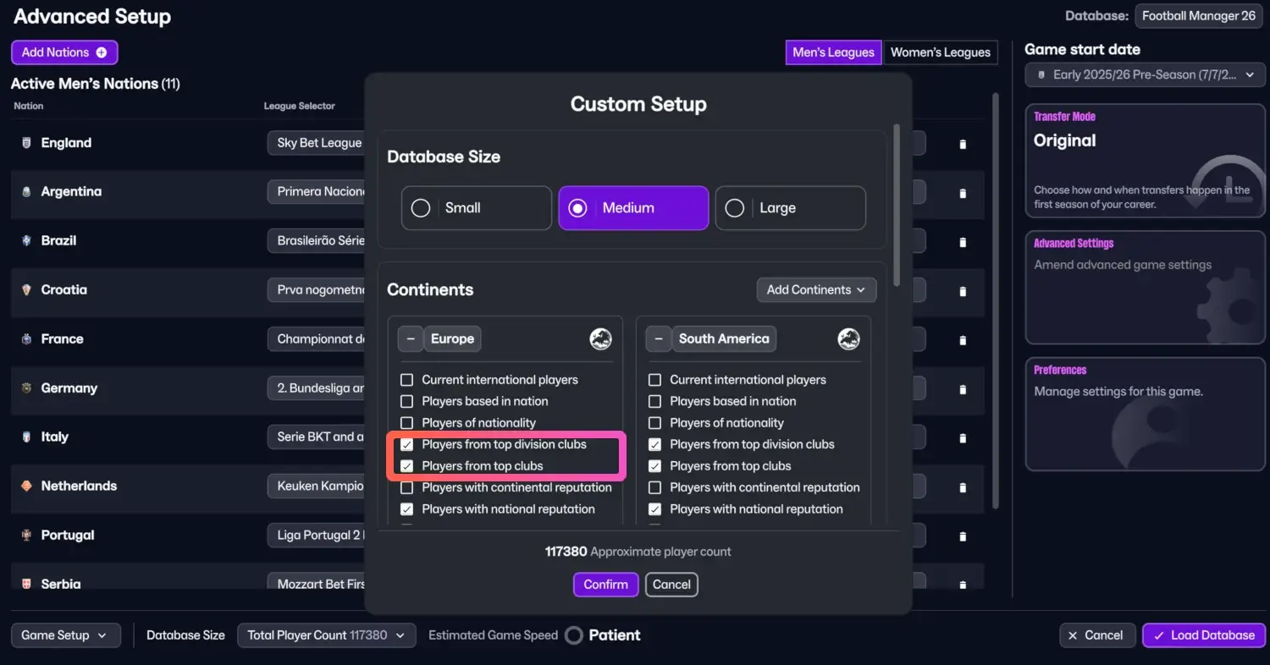Open Brazil's Brasileirão Série league selector
The height and width of the screenshot is (665, 1270).
pyautogui.click(x=316, y=241)
